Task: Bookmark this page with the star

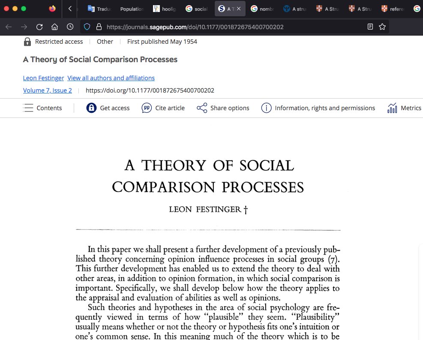Action: point(382,27)
